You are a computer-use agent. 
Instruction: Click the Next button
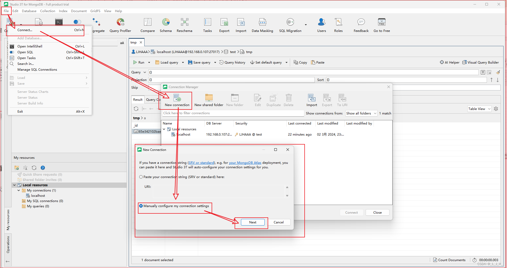point(253,222)
